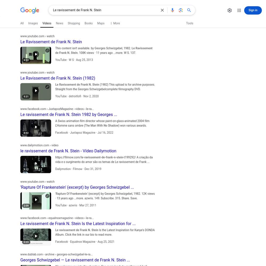Play the 0:23 Equalnox Magazine thumbnail
The image size is (266, 266).
pos(36,237)
